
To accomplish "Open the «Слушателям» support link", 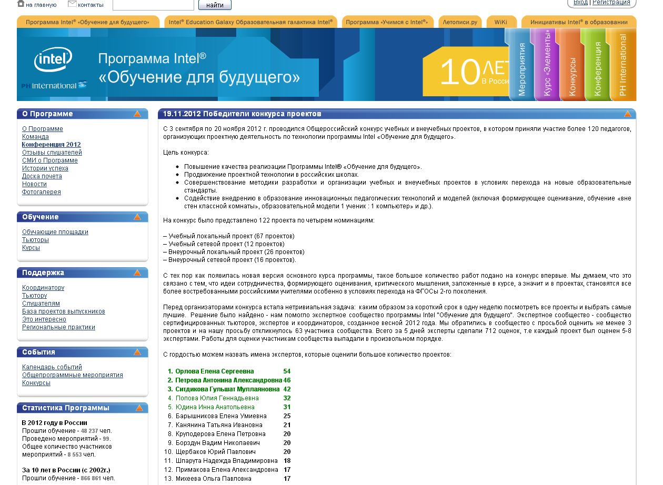I will pos(41,304).
